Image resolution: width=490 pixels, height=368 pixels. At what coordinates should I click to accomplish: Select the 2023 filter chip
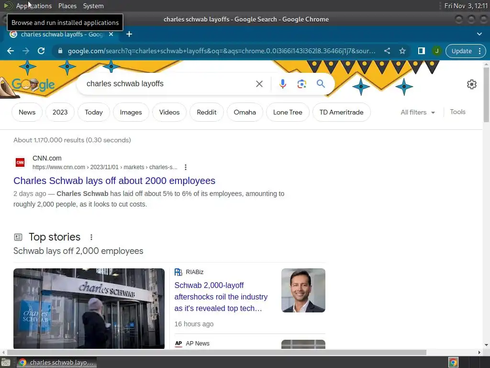pos(60,112)
